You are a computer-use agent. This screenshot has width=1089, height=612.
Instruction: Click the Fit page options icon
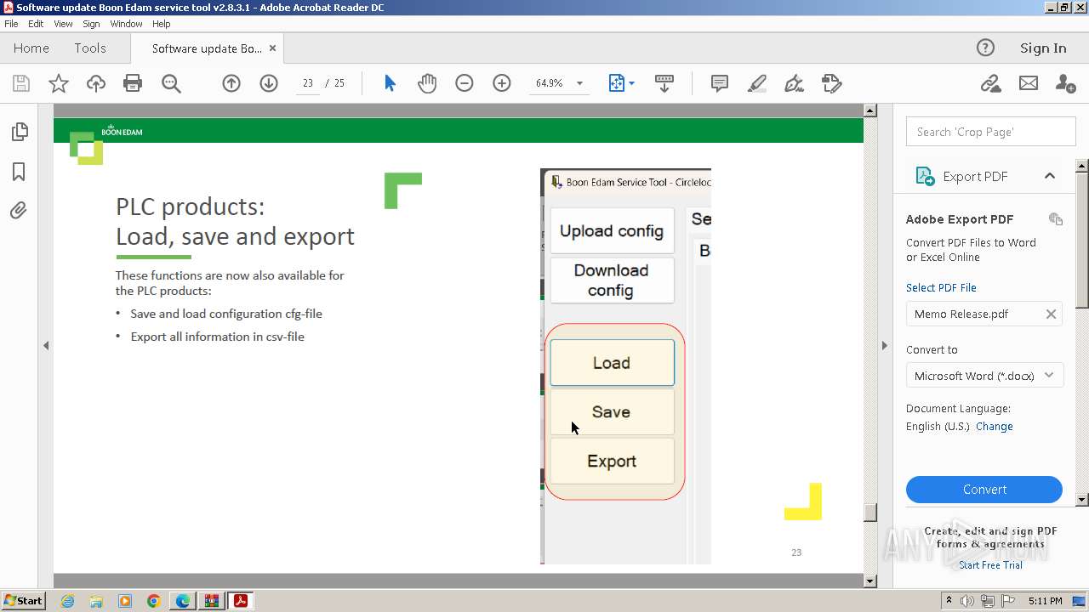click(x=617, y=83)
